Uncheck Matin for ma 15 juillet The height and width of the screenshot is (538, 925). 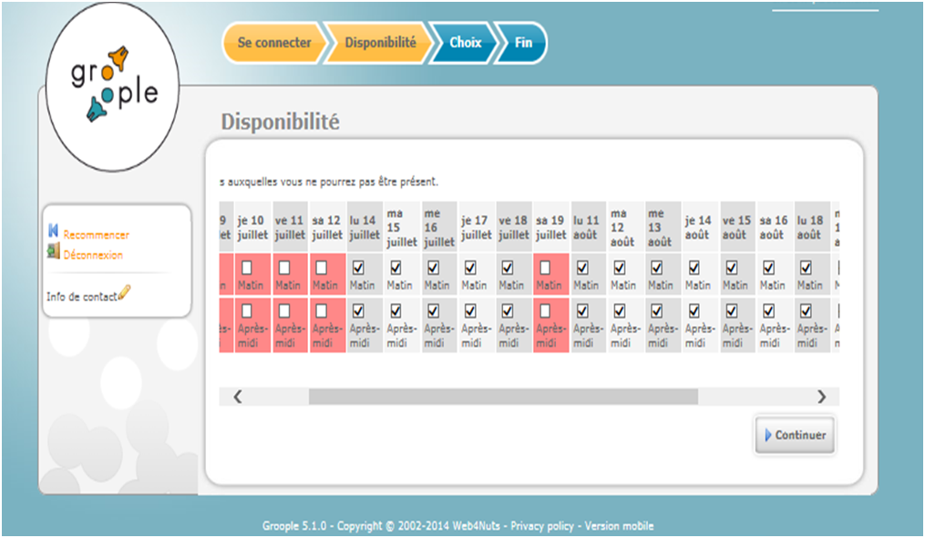coord(396,268)
